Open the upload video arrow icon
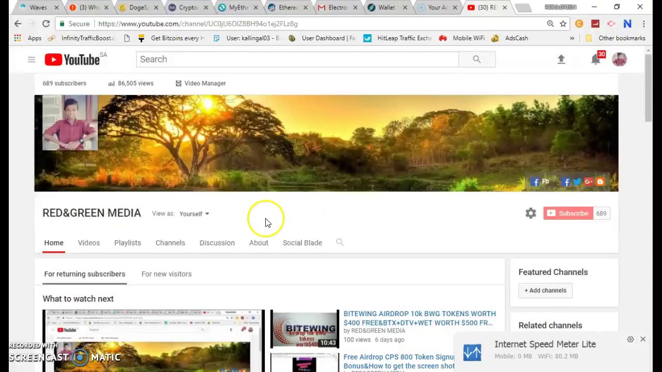 click(x=561, y=59)
